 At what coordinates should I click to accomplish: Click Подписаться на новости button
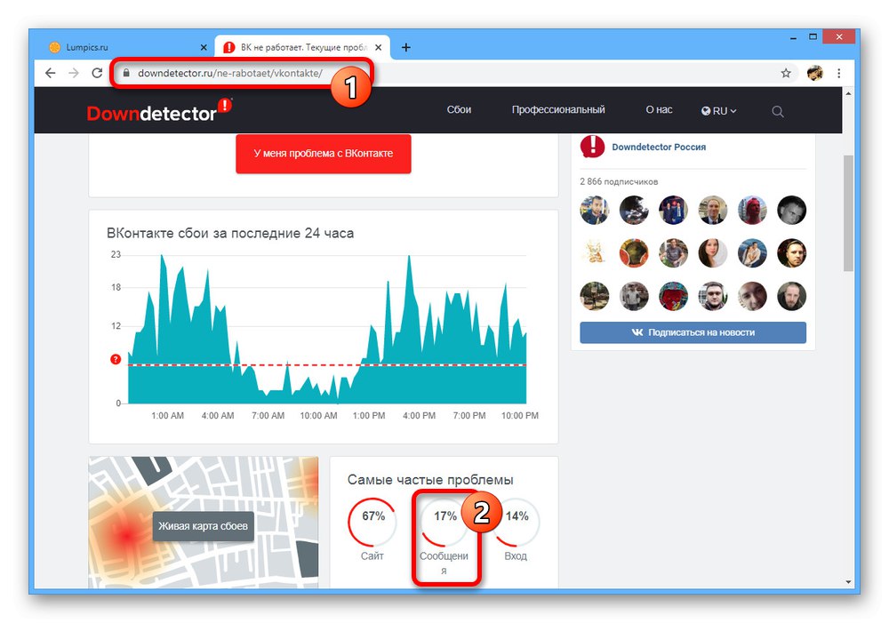693,332
